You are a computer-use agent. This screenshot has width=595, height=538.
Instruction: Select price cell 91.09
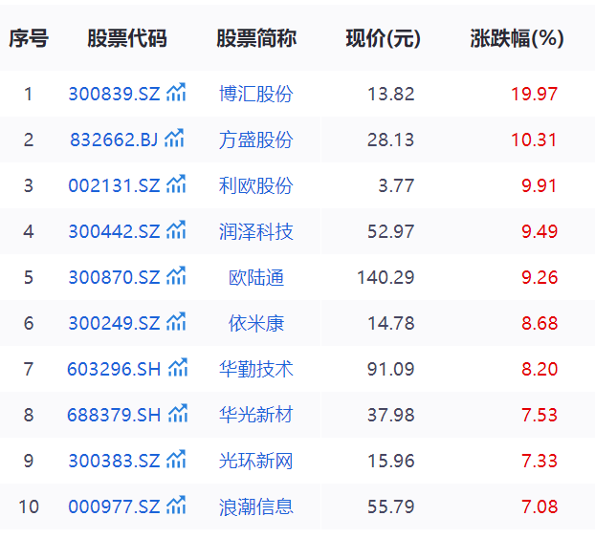click(x=391, y=369)
